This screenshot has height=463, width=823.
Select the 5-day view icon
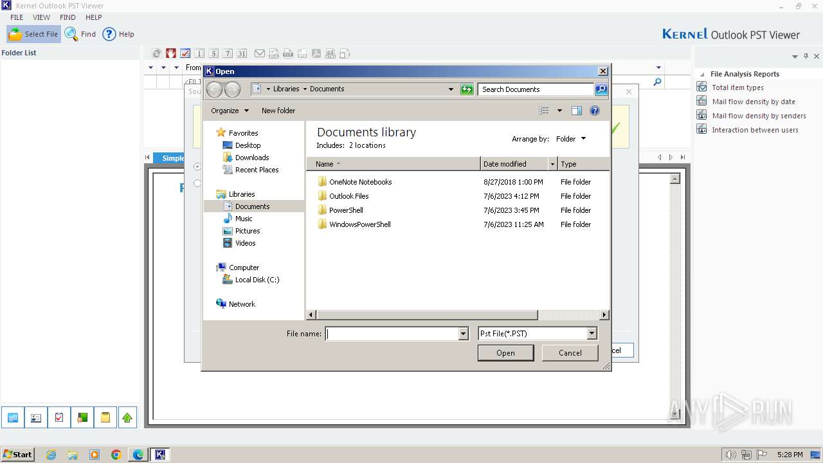[x=213, y=53]
